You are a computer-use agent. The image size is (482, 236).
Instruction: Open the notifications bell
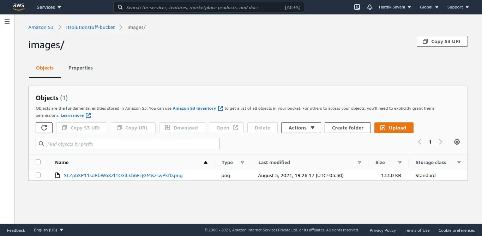369,7
